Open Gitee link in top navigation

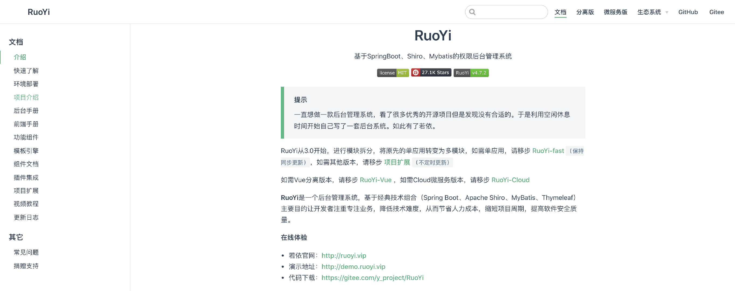point(716,12)
